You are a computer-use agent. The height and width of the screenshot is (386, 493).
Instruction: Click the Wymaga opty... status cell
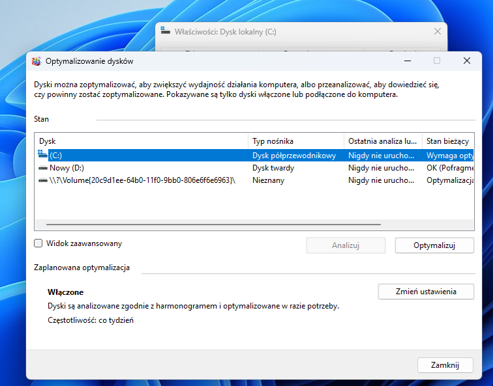[449, 156]
